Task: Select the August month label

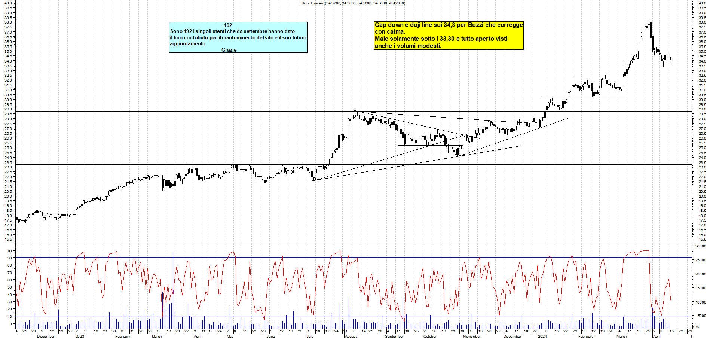Action: point(351,336)
